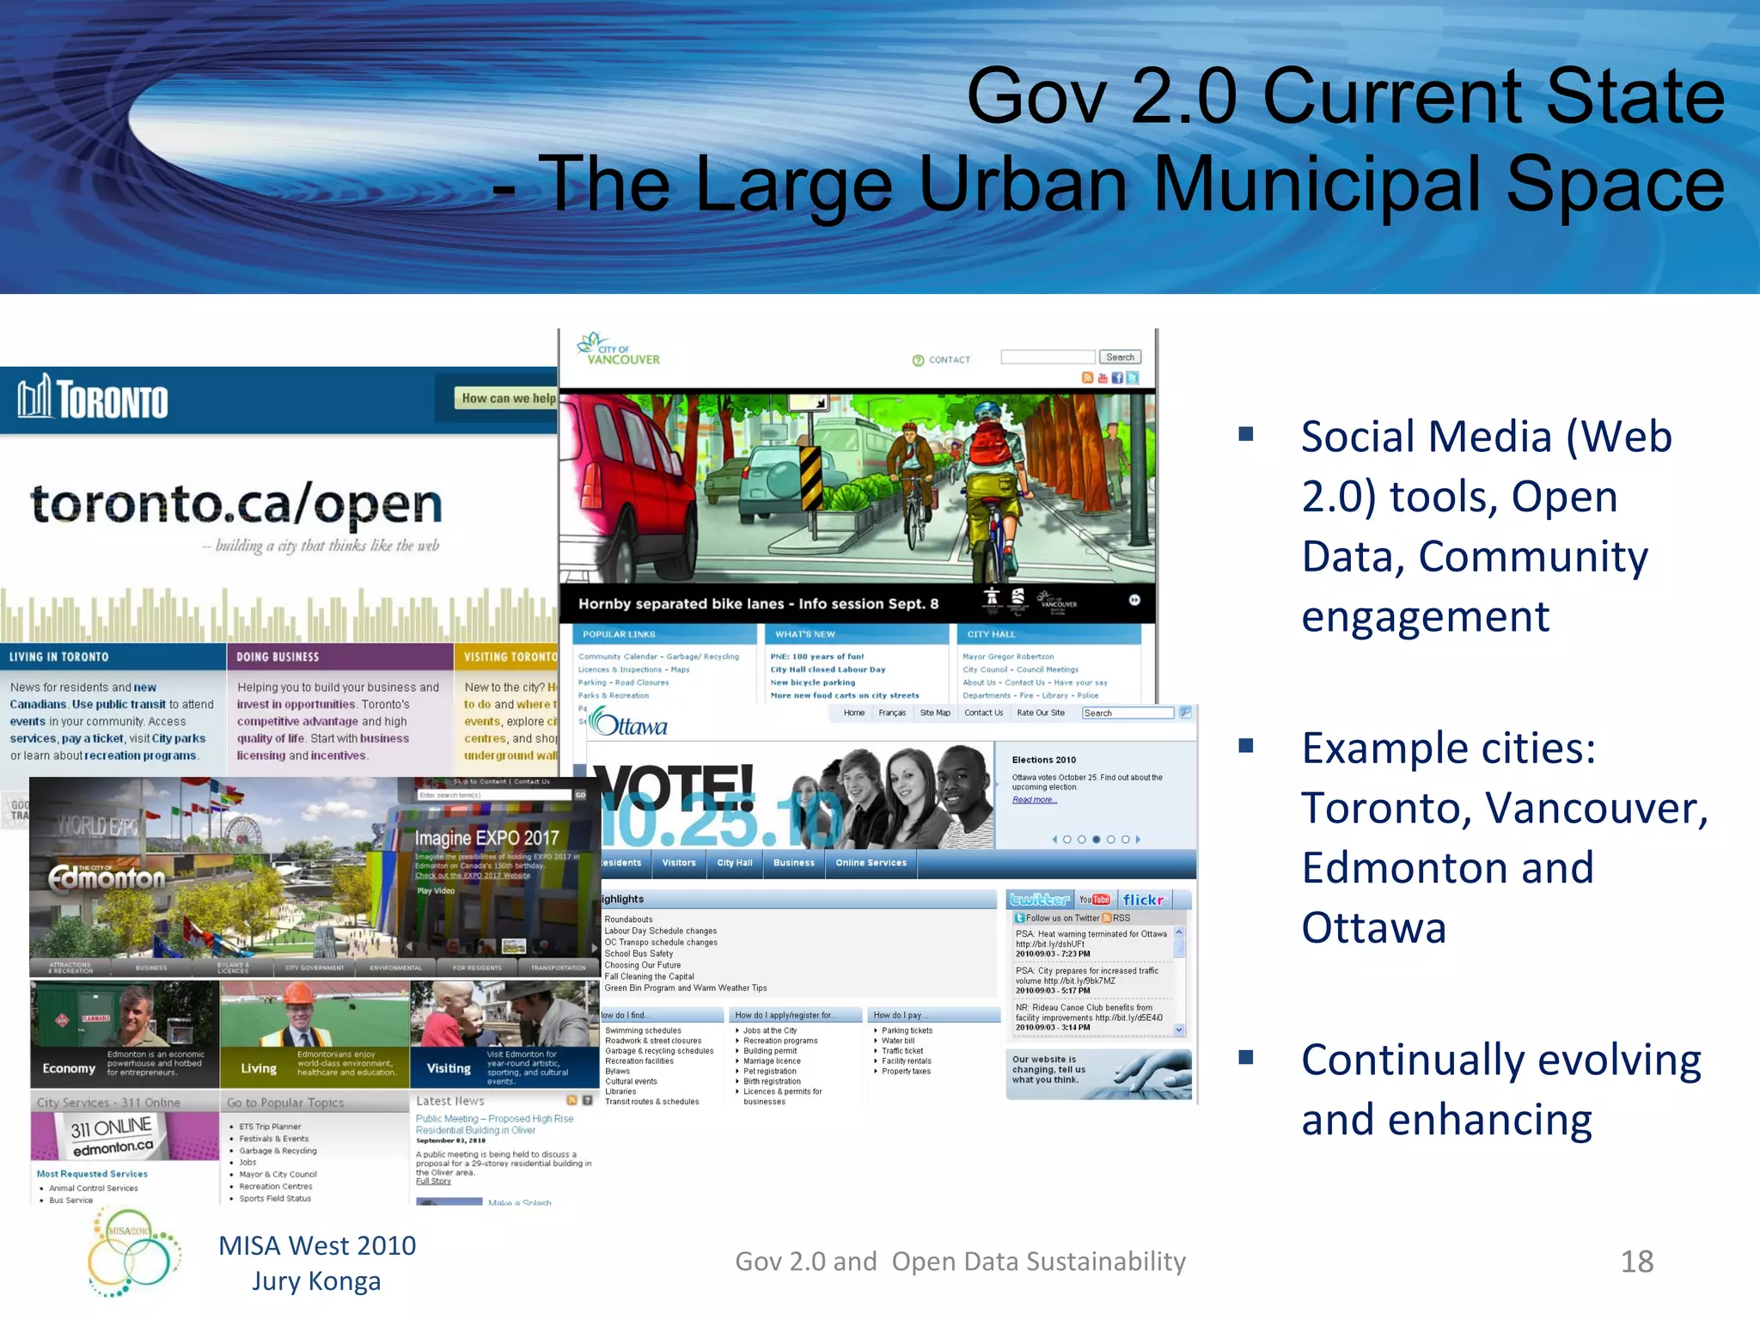
Task: Click the Toronto logo in the header
Action: [x=93, y=398]
